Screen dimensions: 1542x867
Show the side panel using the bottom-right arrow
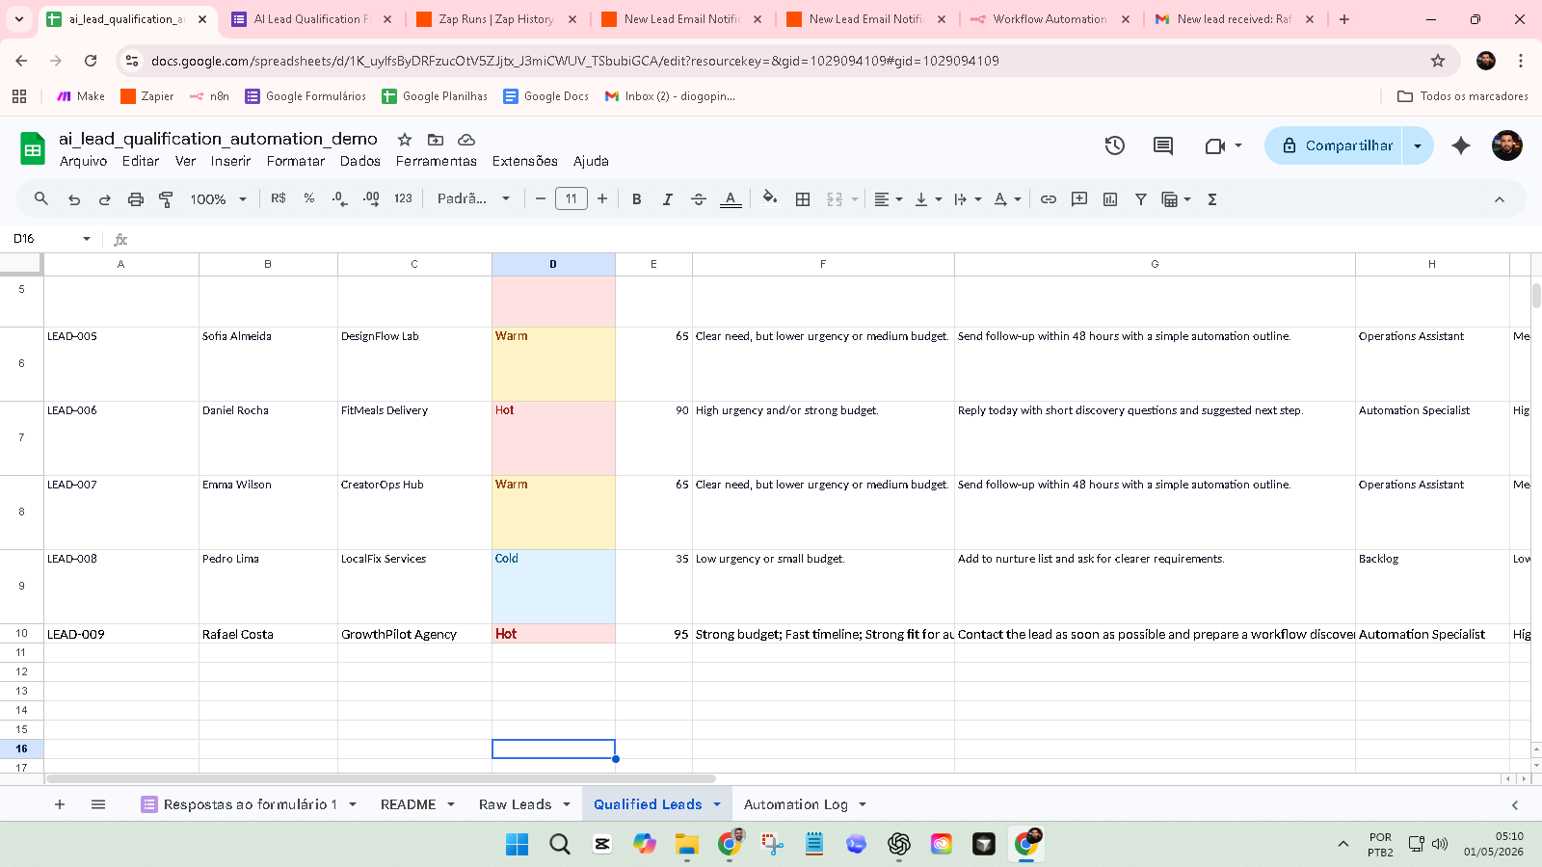(1515, 805)
